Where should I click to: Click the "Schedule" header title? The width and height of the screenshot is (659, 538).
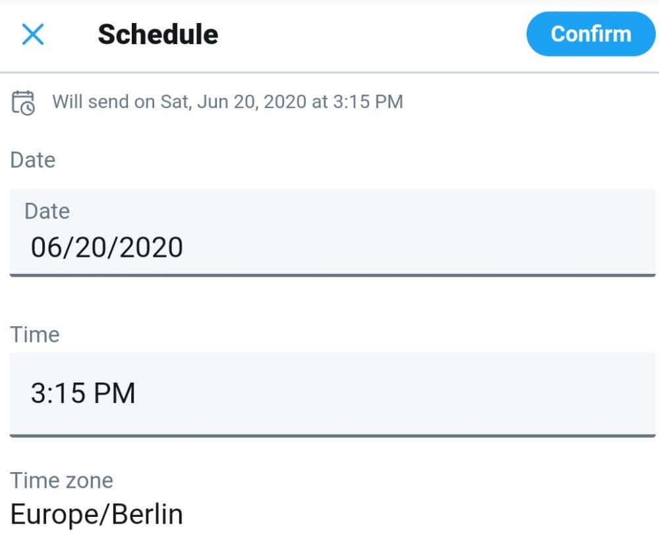[x=158, y=34]
